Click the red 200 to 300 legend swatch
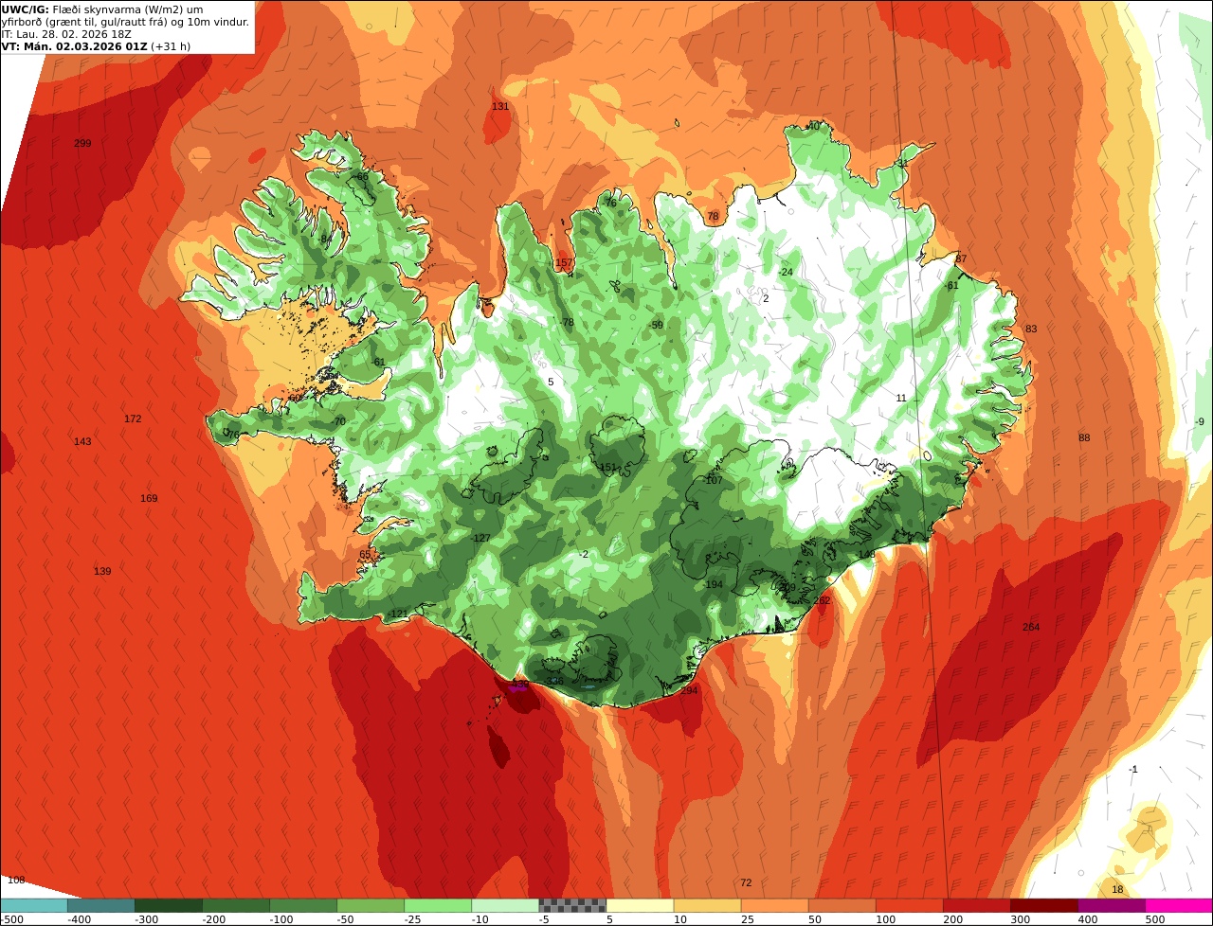Viewport: 1213px width, 926px height. tap(976, 905)
